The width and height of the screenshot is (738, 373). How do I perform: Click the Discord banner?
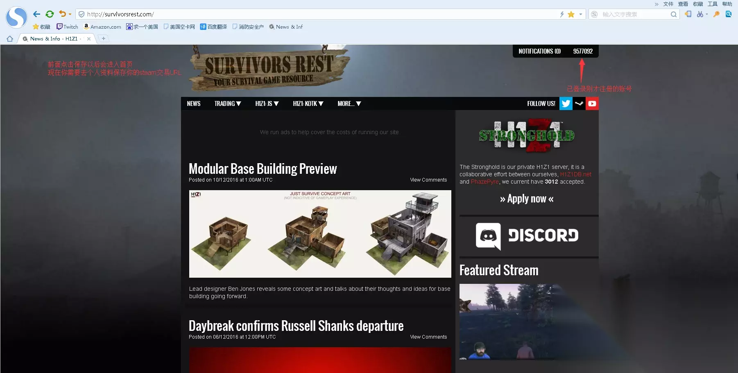[x=527, y=236]
